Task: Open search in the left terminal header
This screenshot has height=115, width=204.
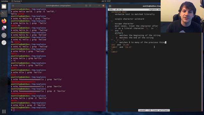Action: point(86,6)
